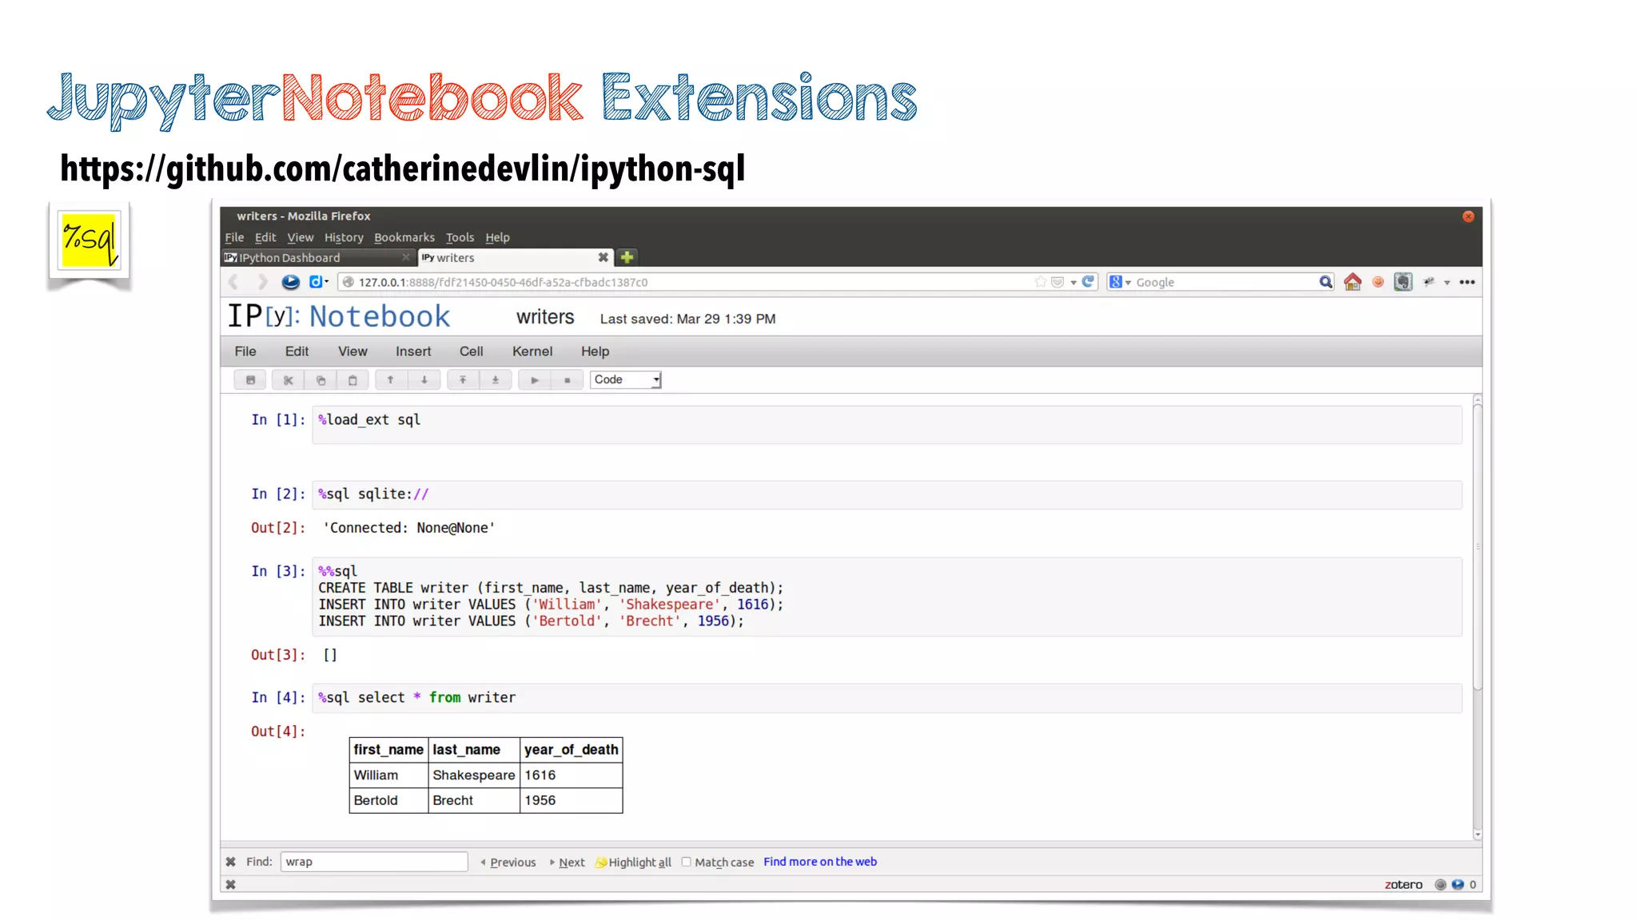Open the notebook Insert menu
The image size is (1637, 920).
[x=413, y=351]
